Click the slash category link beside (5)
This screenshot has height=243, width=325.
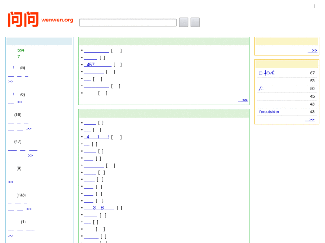pos(13,68)
